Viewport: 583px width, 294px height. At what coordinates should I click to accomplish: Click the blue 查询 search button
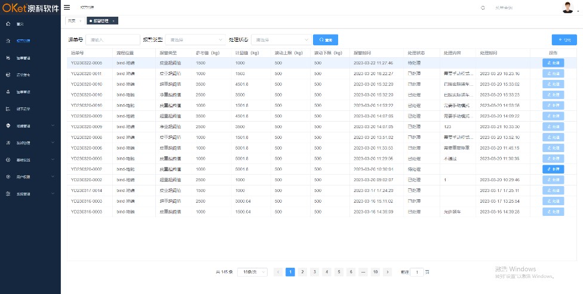click(x=326, y=40)
